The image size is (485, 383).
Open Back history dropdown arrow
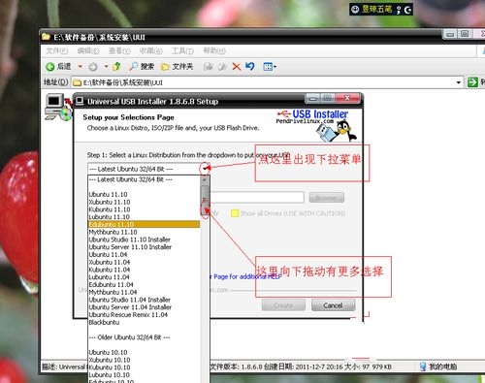tap(80, 67)
